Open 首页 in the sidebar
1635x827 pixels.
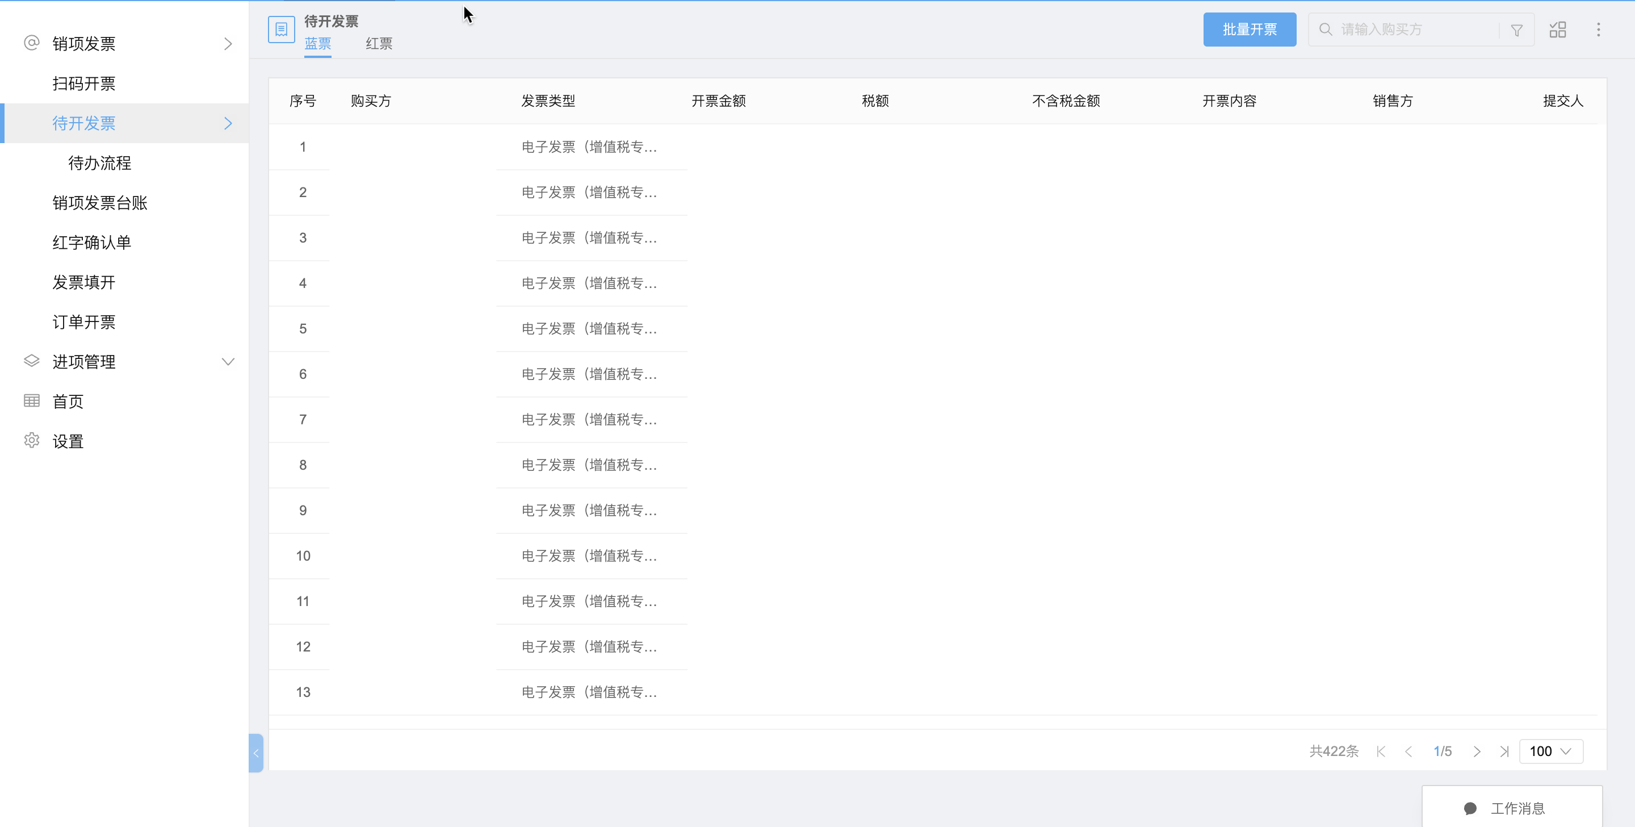[68, 402]
